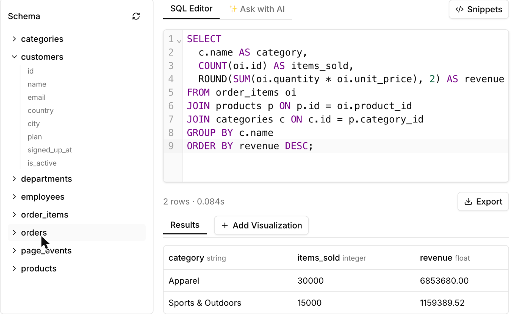Export the query results
The height and width of the screenshot is (321, 518).
(x=483, y=202)
